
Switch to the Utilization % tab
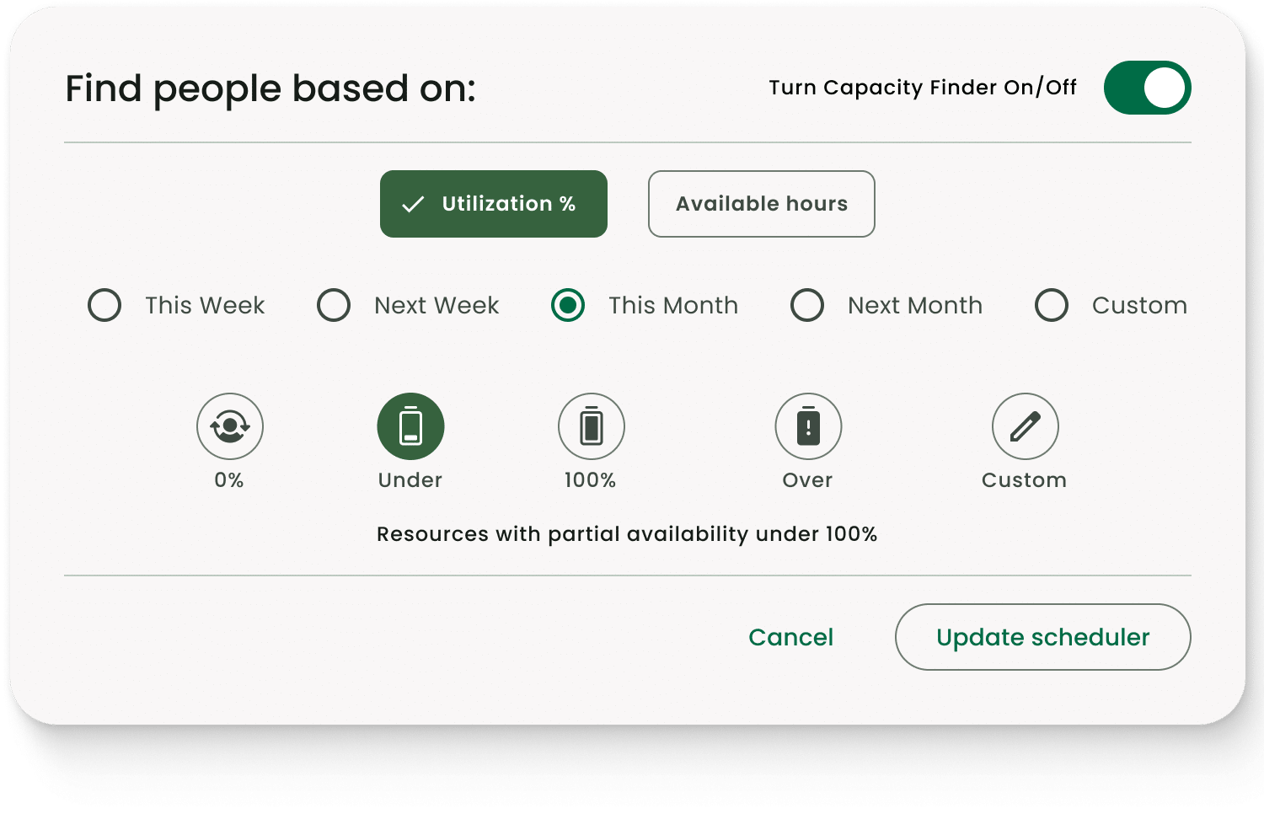click(494, 203)
